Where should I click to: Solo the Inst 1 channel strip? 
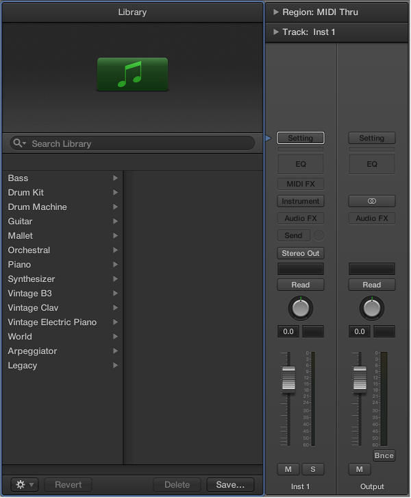[312, 469]
